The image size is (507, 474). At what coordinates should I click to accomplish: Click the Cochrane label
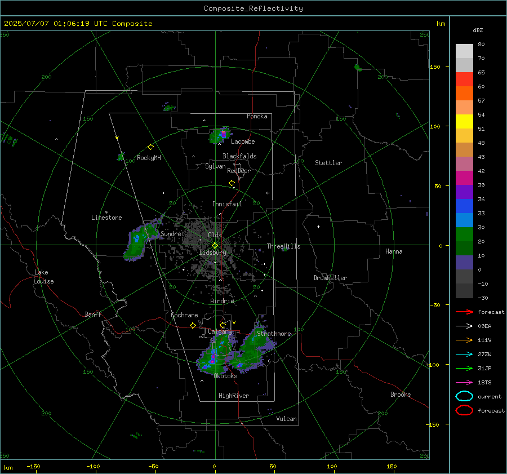click(x=184, y=315)
